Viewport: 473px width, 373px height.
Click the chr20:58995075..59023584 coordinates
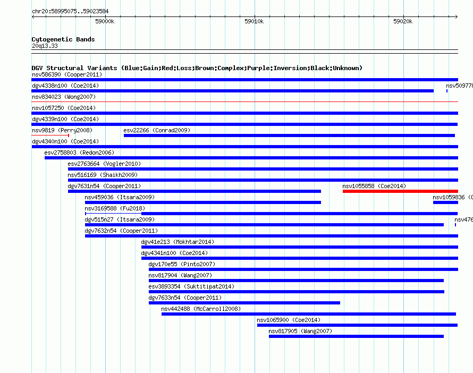(70, 11)
